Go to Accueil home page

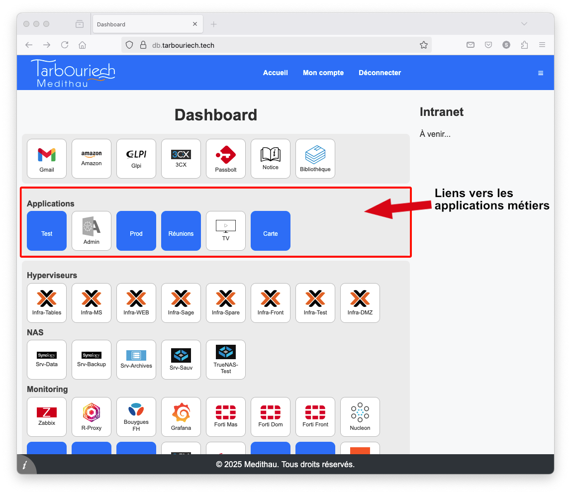[275, 73]
